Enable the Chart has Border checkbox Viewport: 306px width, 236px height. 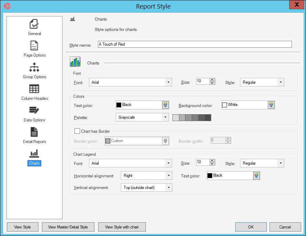pyautogui.click(x=77, y=131)
